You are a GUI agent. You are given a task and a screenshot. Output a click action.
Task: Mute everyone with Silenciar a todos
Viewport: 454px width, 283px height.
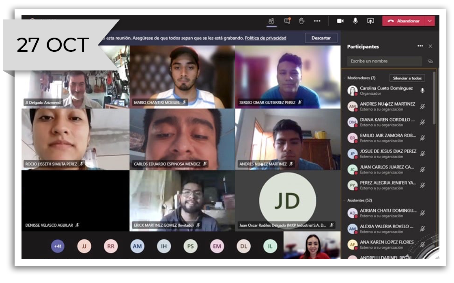pos(407,78)
